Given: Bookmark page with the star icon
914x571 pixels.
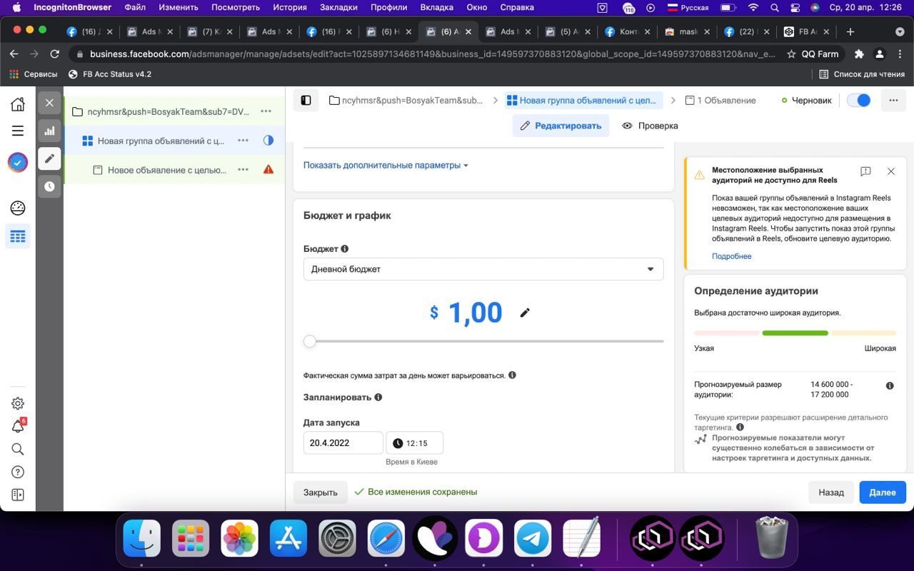Looking at the screenshot, I should [791, 54].
